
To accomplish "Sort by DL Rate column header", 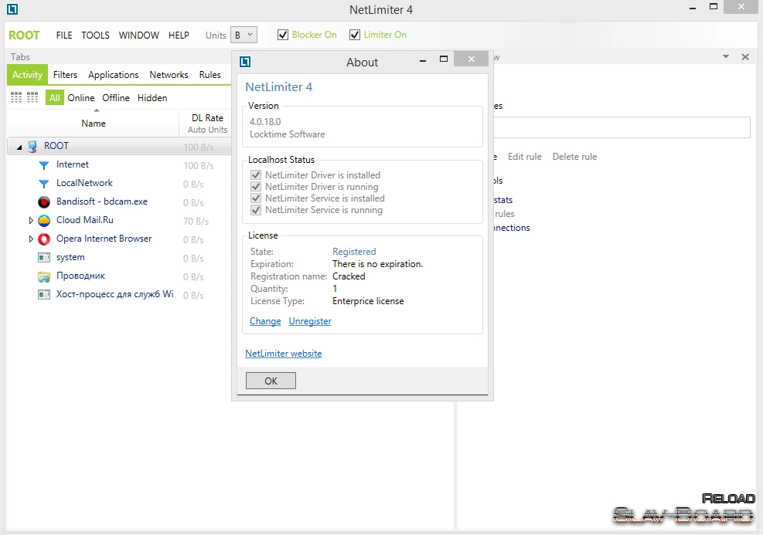I will click(207, 124).
